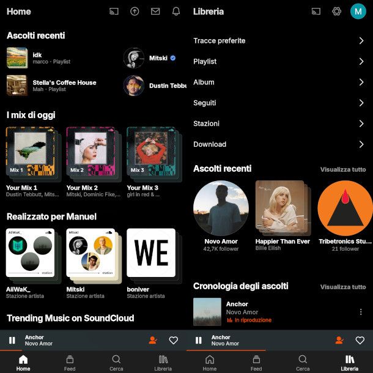The height and width of the screenshot is (373, 373).
Task: Pause playback in Libreria mini player
Action: click(198, 340)
